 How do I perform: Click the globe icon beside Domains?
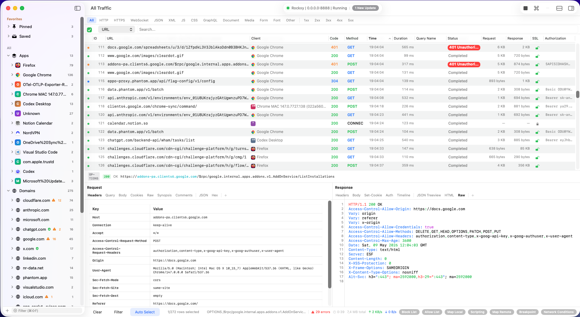click(14, 191)
